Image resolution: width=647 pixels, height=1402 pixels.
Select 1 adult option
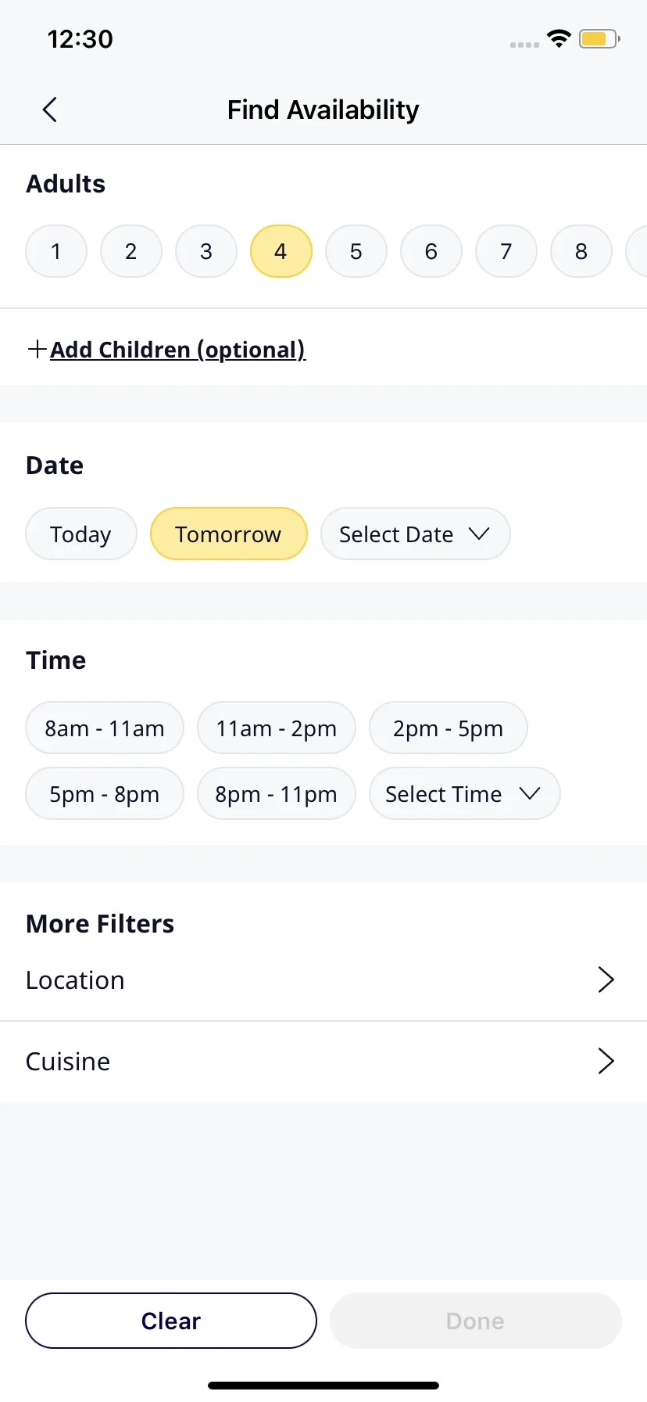coord(56,251)
